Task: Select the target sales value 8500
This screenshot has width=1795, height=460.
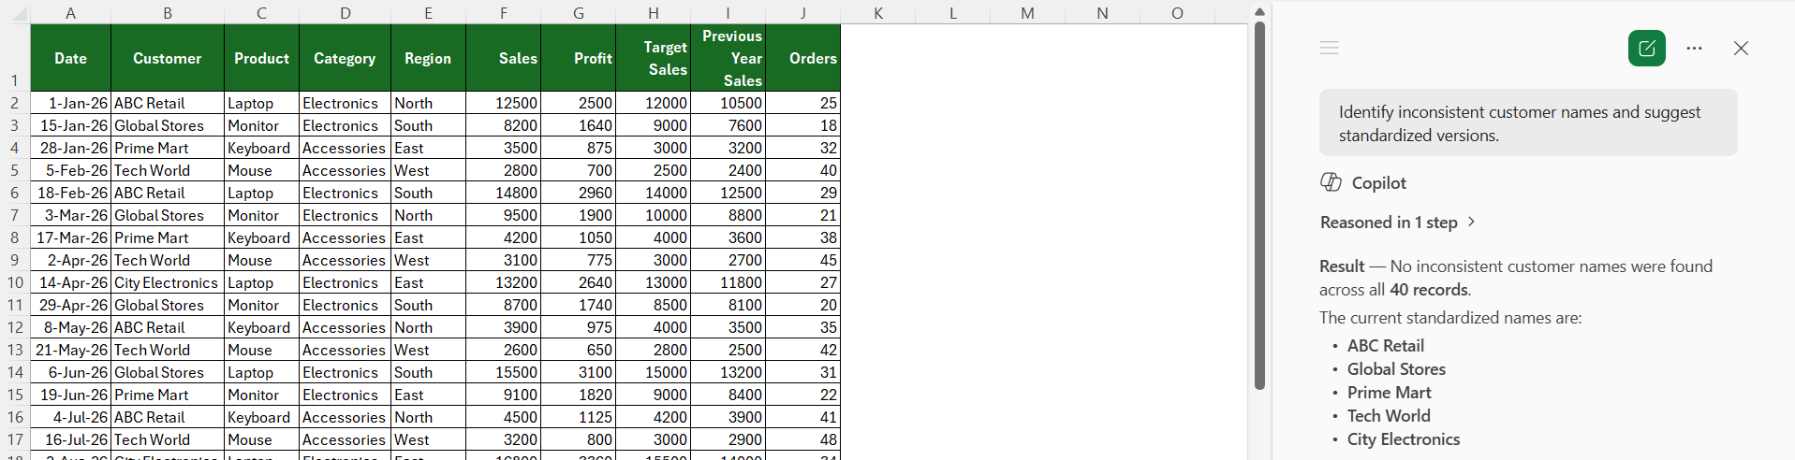Action: click(x=654, y=305)
